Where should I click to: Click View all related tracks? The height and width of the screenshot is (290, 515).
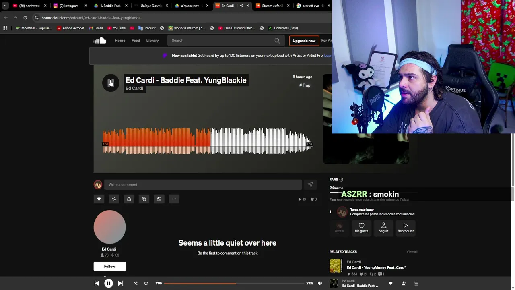[x=412, y=252]
